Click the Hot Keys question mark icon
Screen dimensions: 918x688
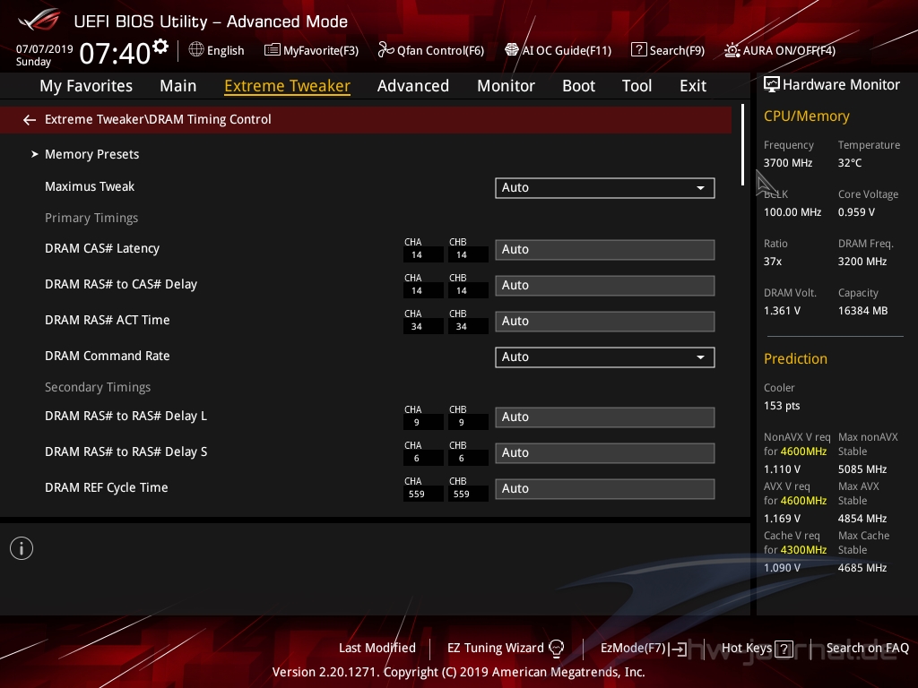click(x=784, y=649)
